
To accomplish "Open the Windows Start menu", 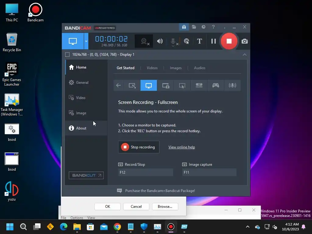I will 10,227.
